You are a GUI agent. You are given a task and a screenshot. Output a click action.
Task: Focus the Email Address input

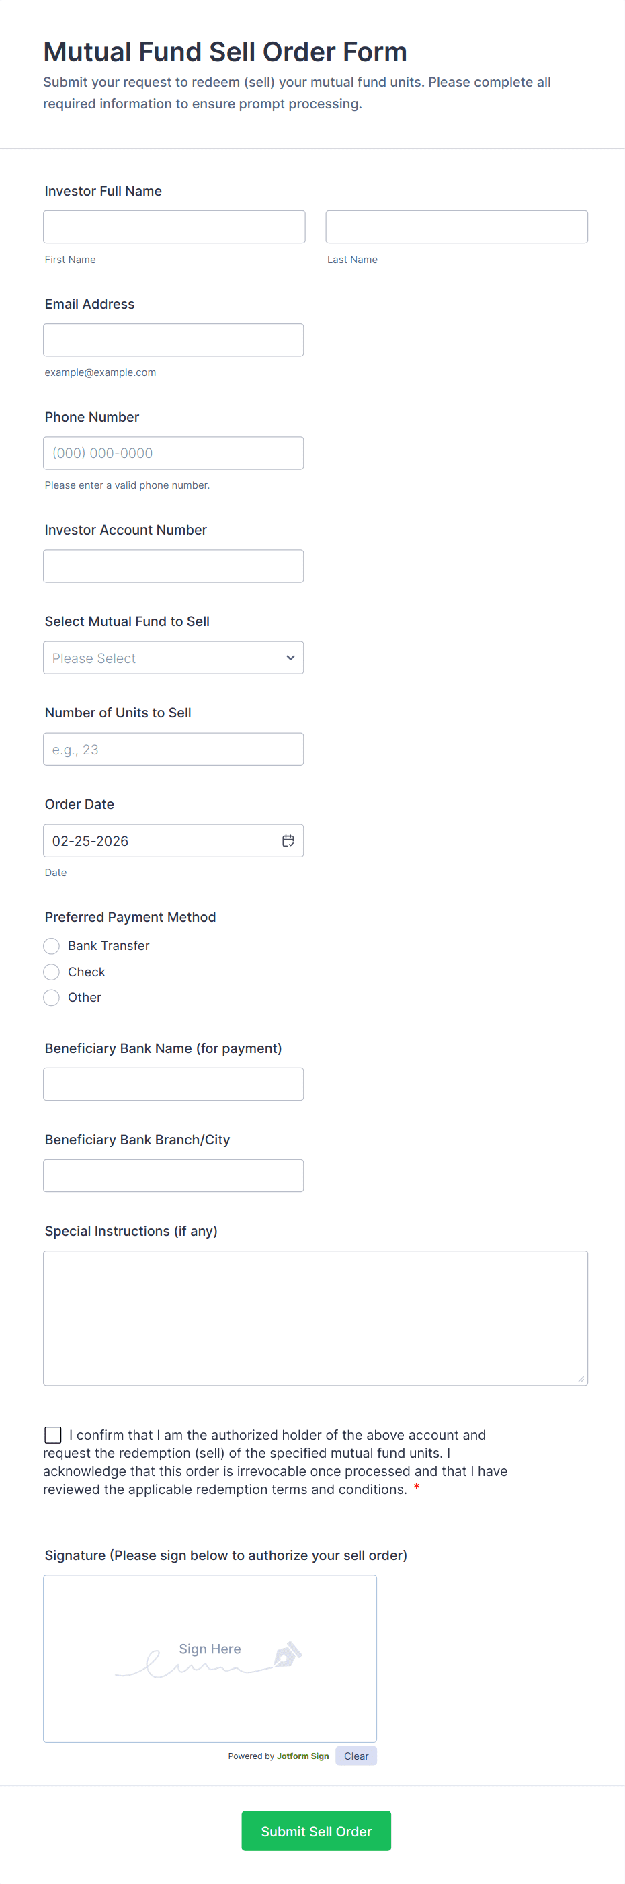[x=173, y=340]
